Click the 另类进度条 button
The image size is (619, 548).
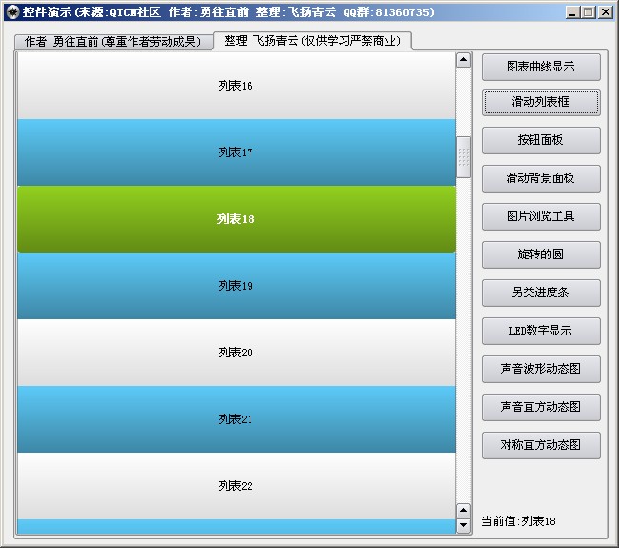541,293
